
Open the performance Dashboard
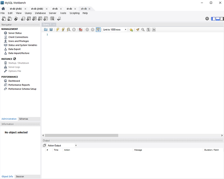(x=14, y=81)
